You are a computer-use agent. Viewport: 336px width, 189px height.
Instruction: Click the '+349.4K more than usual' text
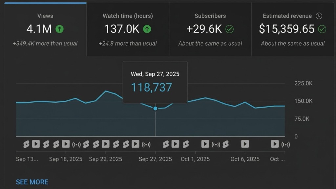(x=45, y=44)
